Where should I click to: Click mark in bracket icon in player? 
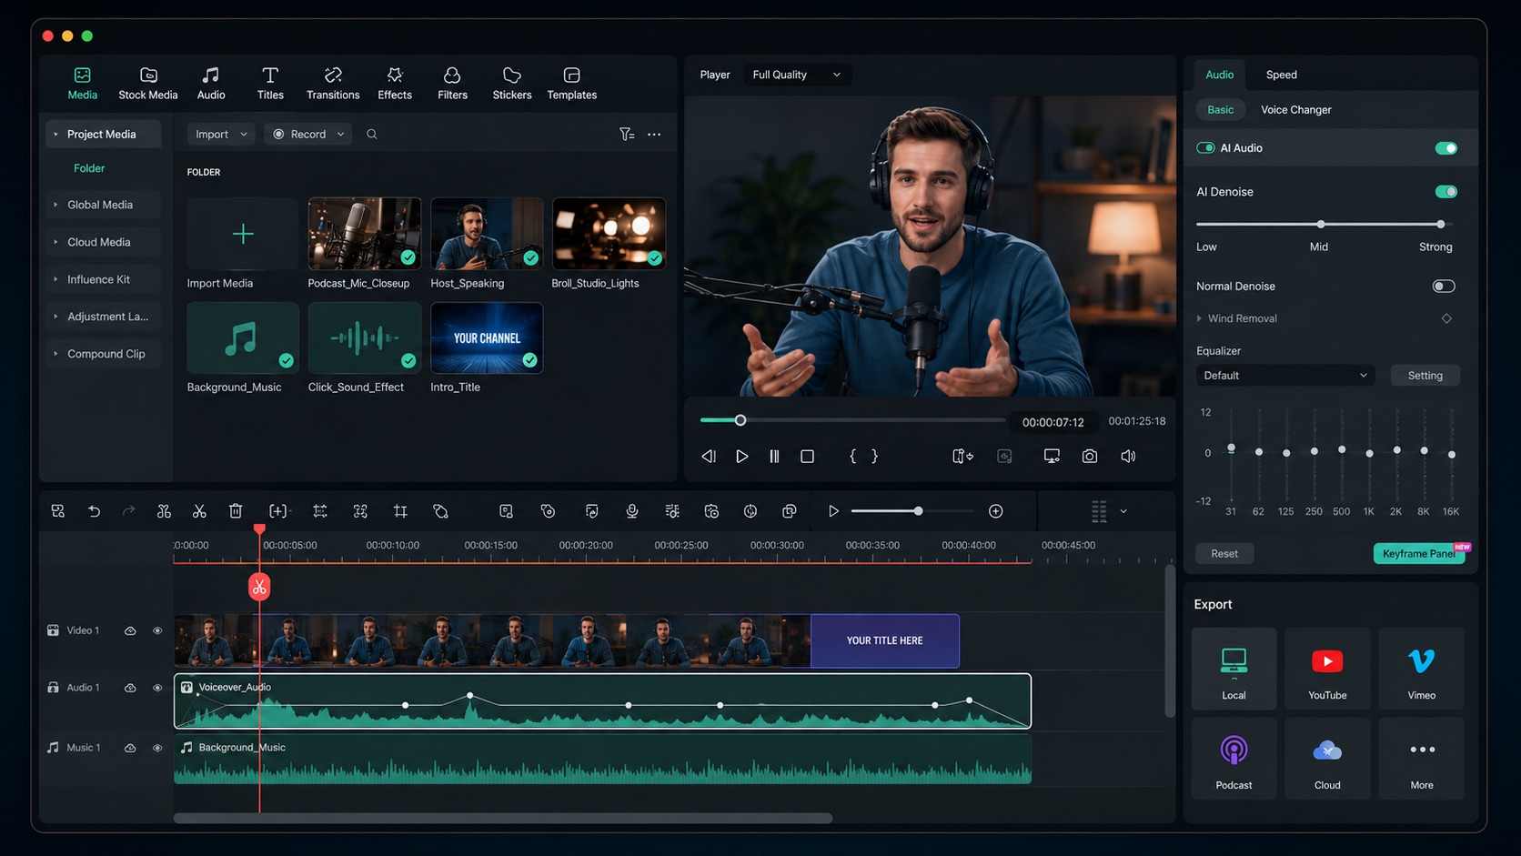click(852, 457)
